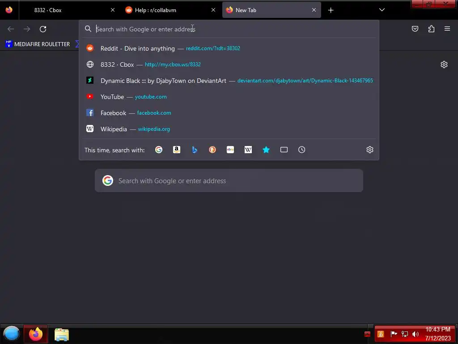Viewport: 458px width, 344px height.
Task: Select the New Tab tab
Action: click(271, 10)
